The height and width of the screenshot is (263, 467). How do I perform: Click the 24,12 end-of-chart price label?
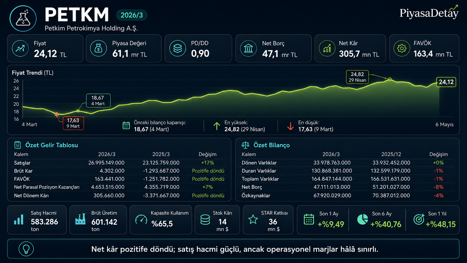coord(446,82)
